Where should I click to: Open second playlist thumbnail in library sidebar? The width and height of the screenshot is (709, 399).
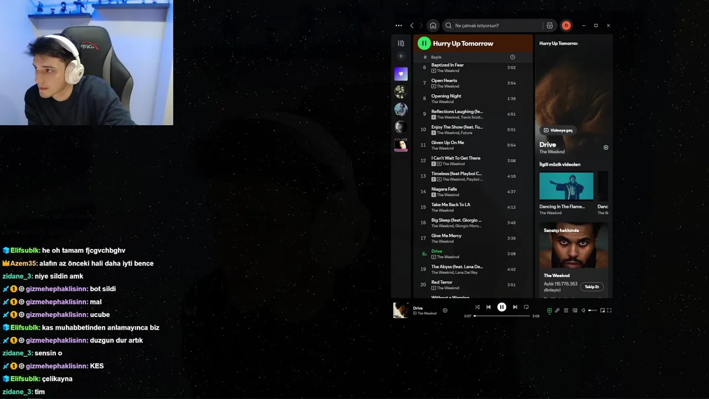[x=401, y=91]
